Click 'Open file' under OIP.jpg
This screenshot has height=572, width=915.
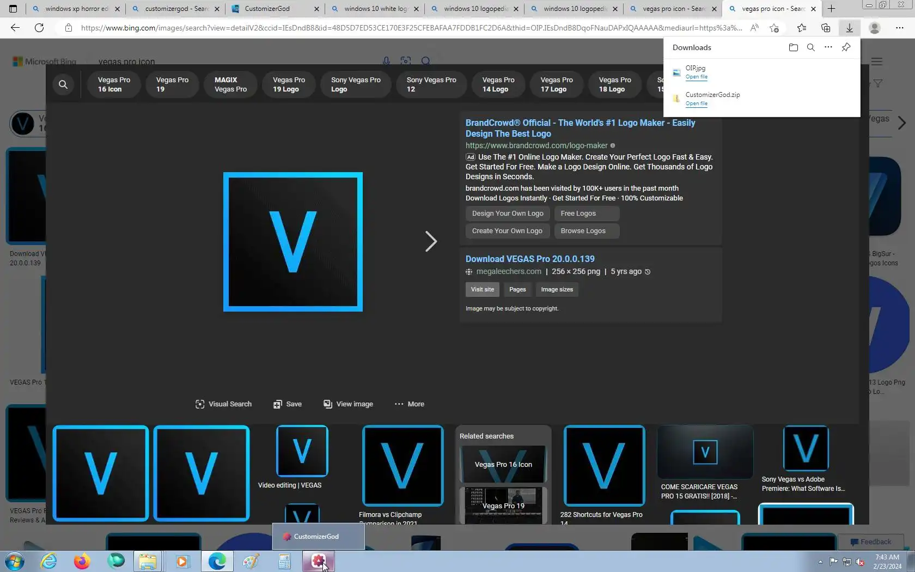tap(696, 77)
